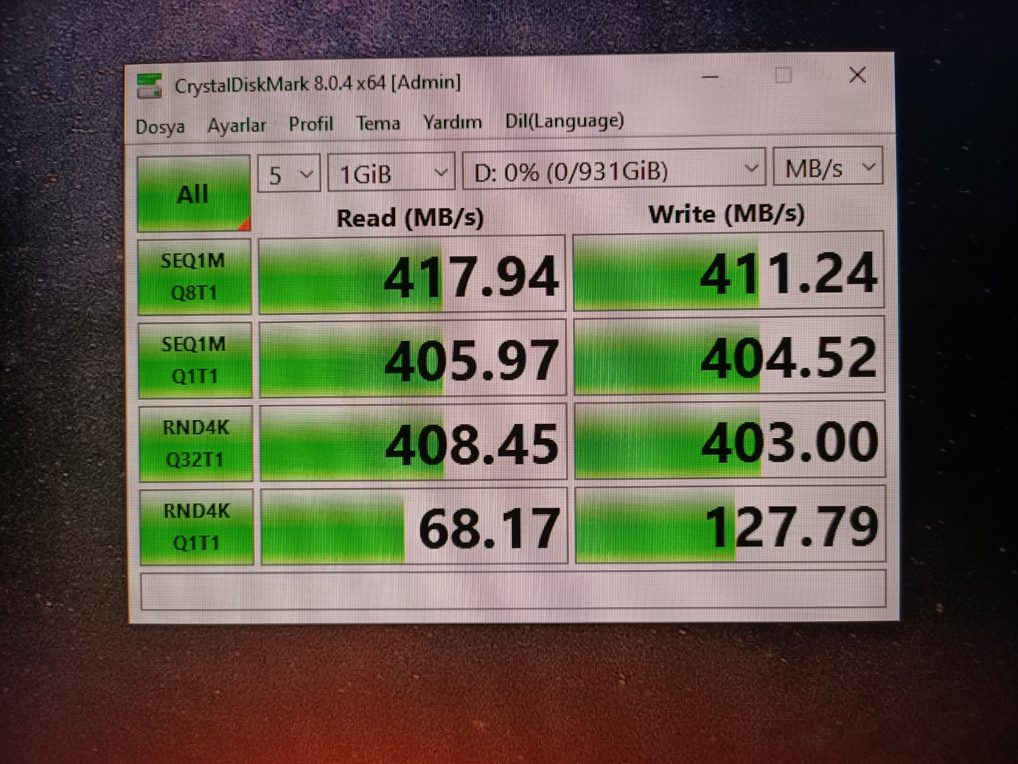Image resolution: width=1018 pixels, height=764 pixels.
Task: Open the Profil menu
Action: (x=310, y=124)
